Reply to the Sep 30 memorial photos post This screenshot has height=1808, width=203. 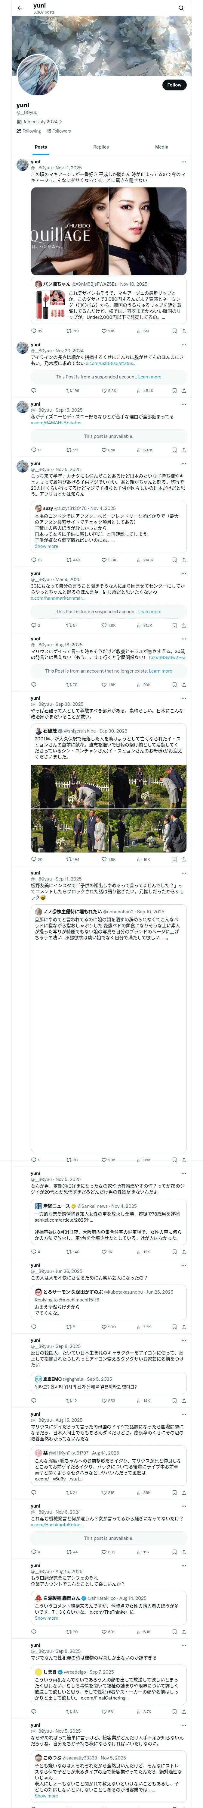pos(36,859)
